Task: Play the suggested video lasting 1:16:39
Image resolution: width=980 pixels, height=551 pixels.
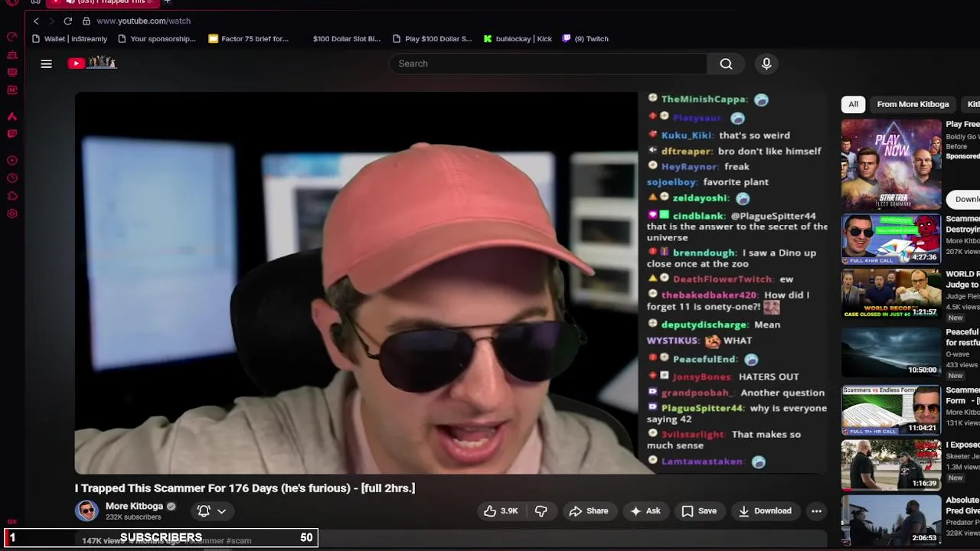Action: [x=891, y=465]
